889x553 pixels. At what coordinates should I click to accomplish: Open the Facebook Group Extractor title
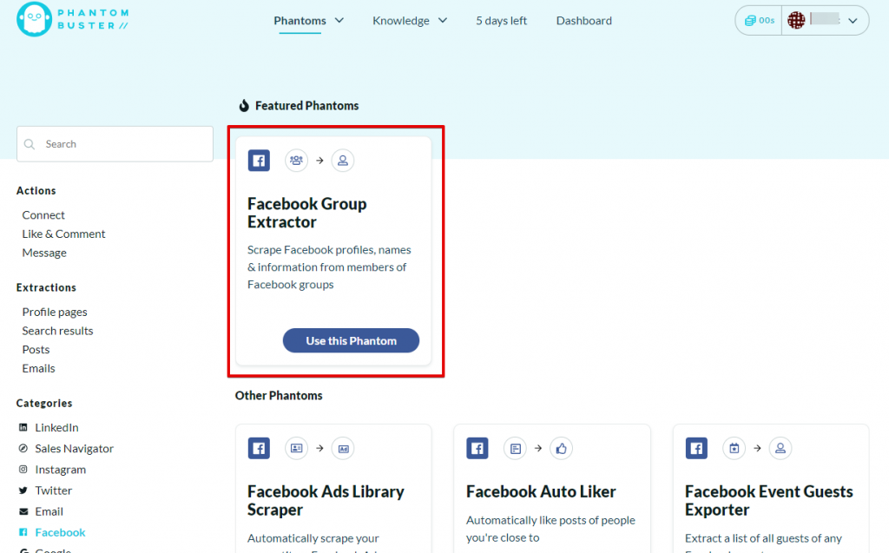(x=306, y=213)
